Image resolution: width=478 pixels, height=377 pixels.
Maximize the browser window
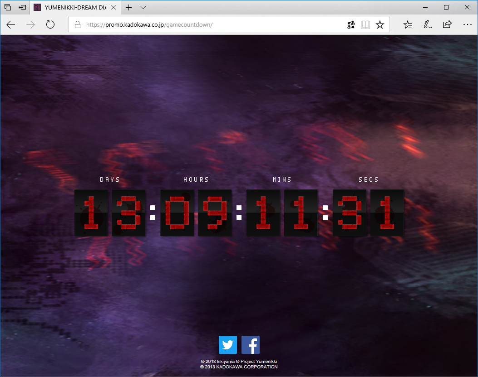point(446,7)
